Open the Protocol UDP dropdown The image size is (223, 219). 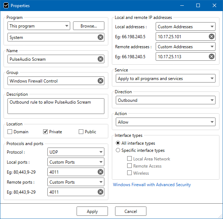tap(76, 152)
